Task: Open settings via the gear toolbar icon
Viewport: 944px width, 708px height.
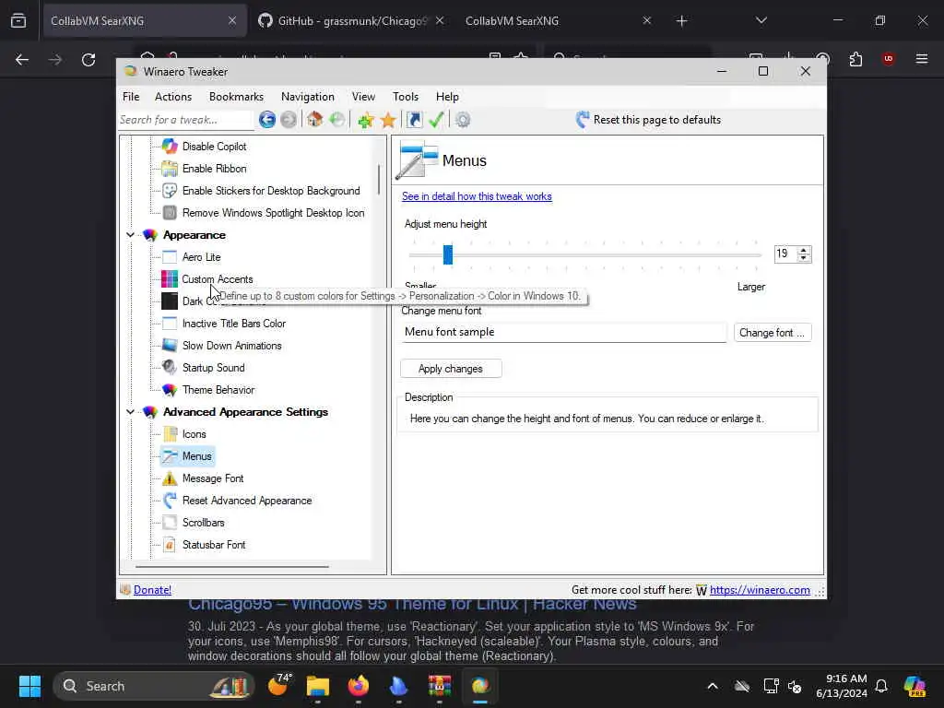Action: click(463, 120)
